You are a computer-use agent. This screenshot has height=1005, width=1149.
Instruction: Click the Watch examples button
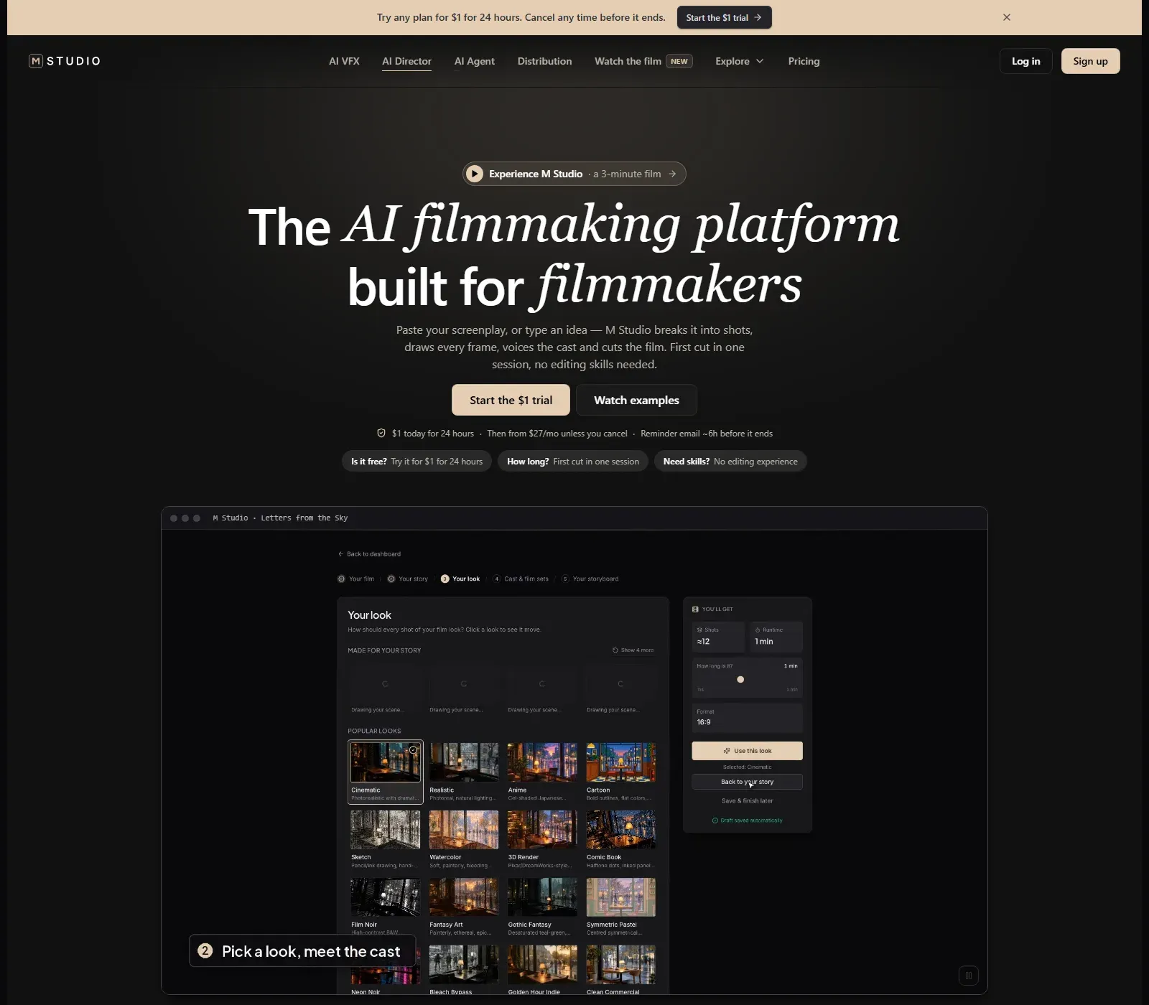(636, 400)
